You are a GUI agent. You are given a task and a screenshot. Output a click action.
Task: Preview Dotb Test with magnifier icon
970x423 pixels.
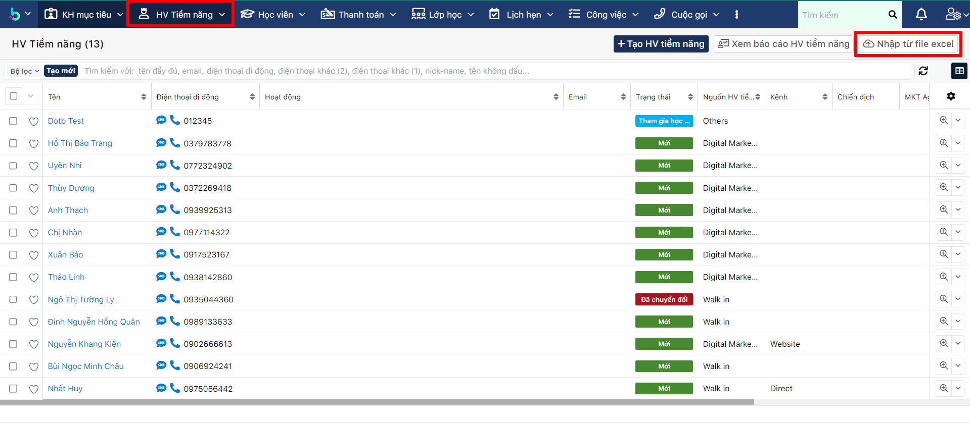pos(943,121)
